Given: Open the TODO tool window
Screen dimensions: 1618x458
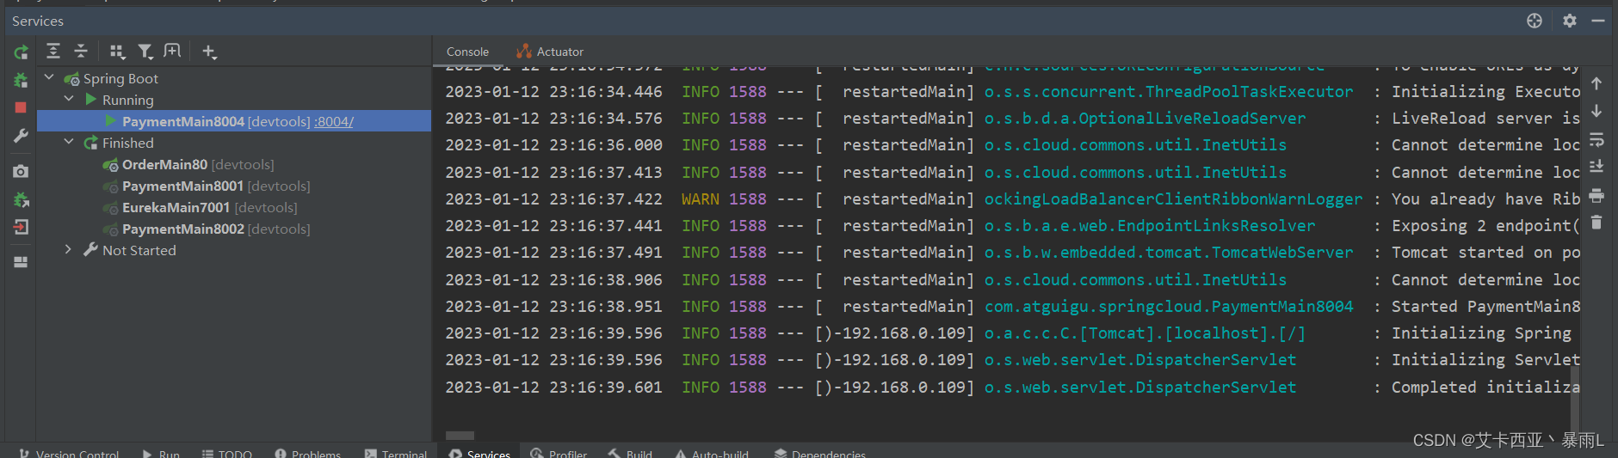Looking at the screenshot, I should (x=226, y=453).
